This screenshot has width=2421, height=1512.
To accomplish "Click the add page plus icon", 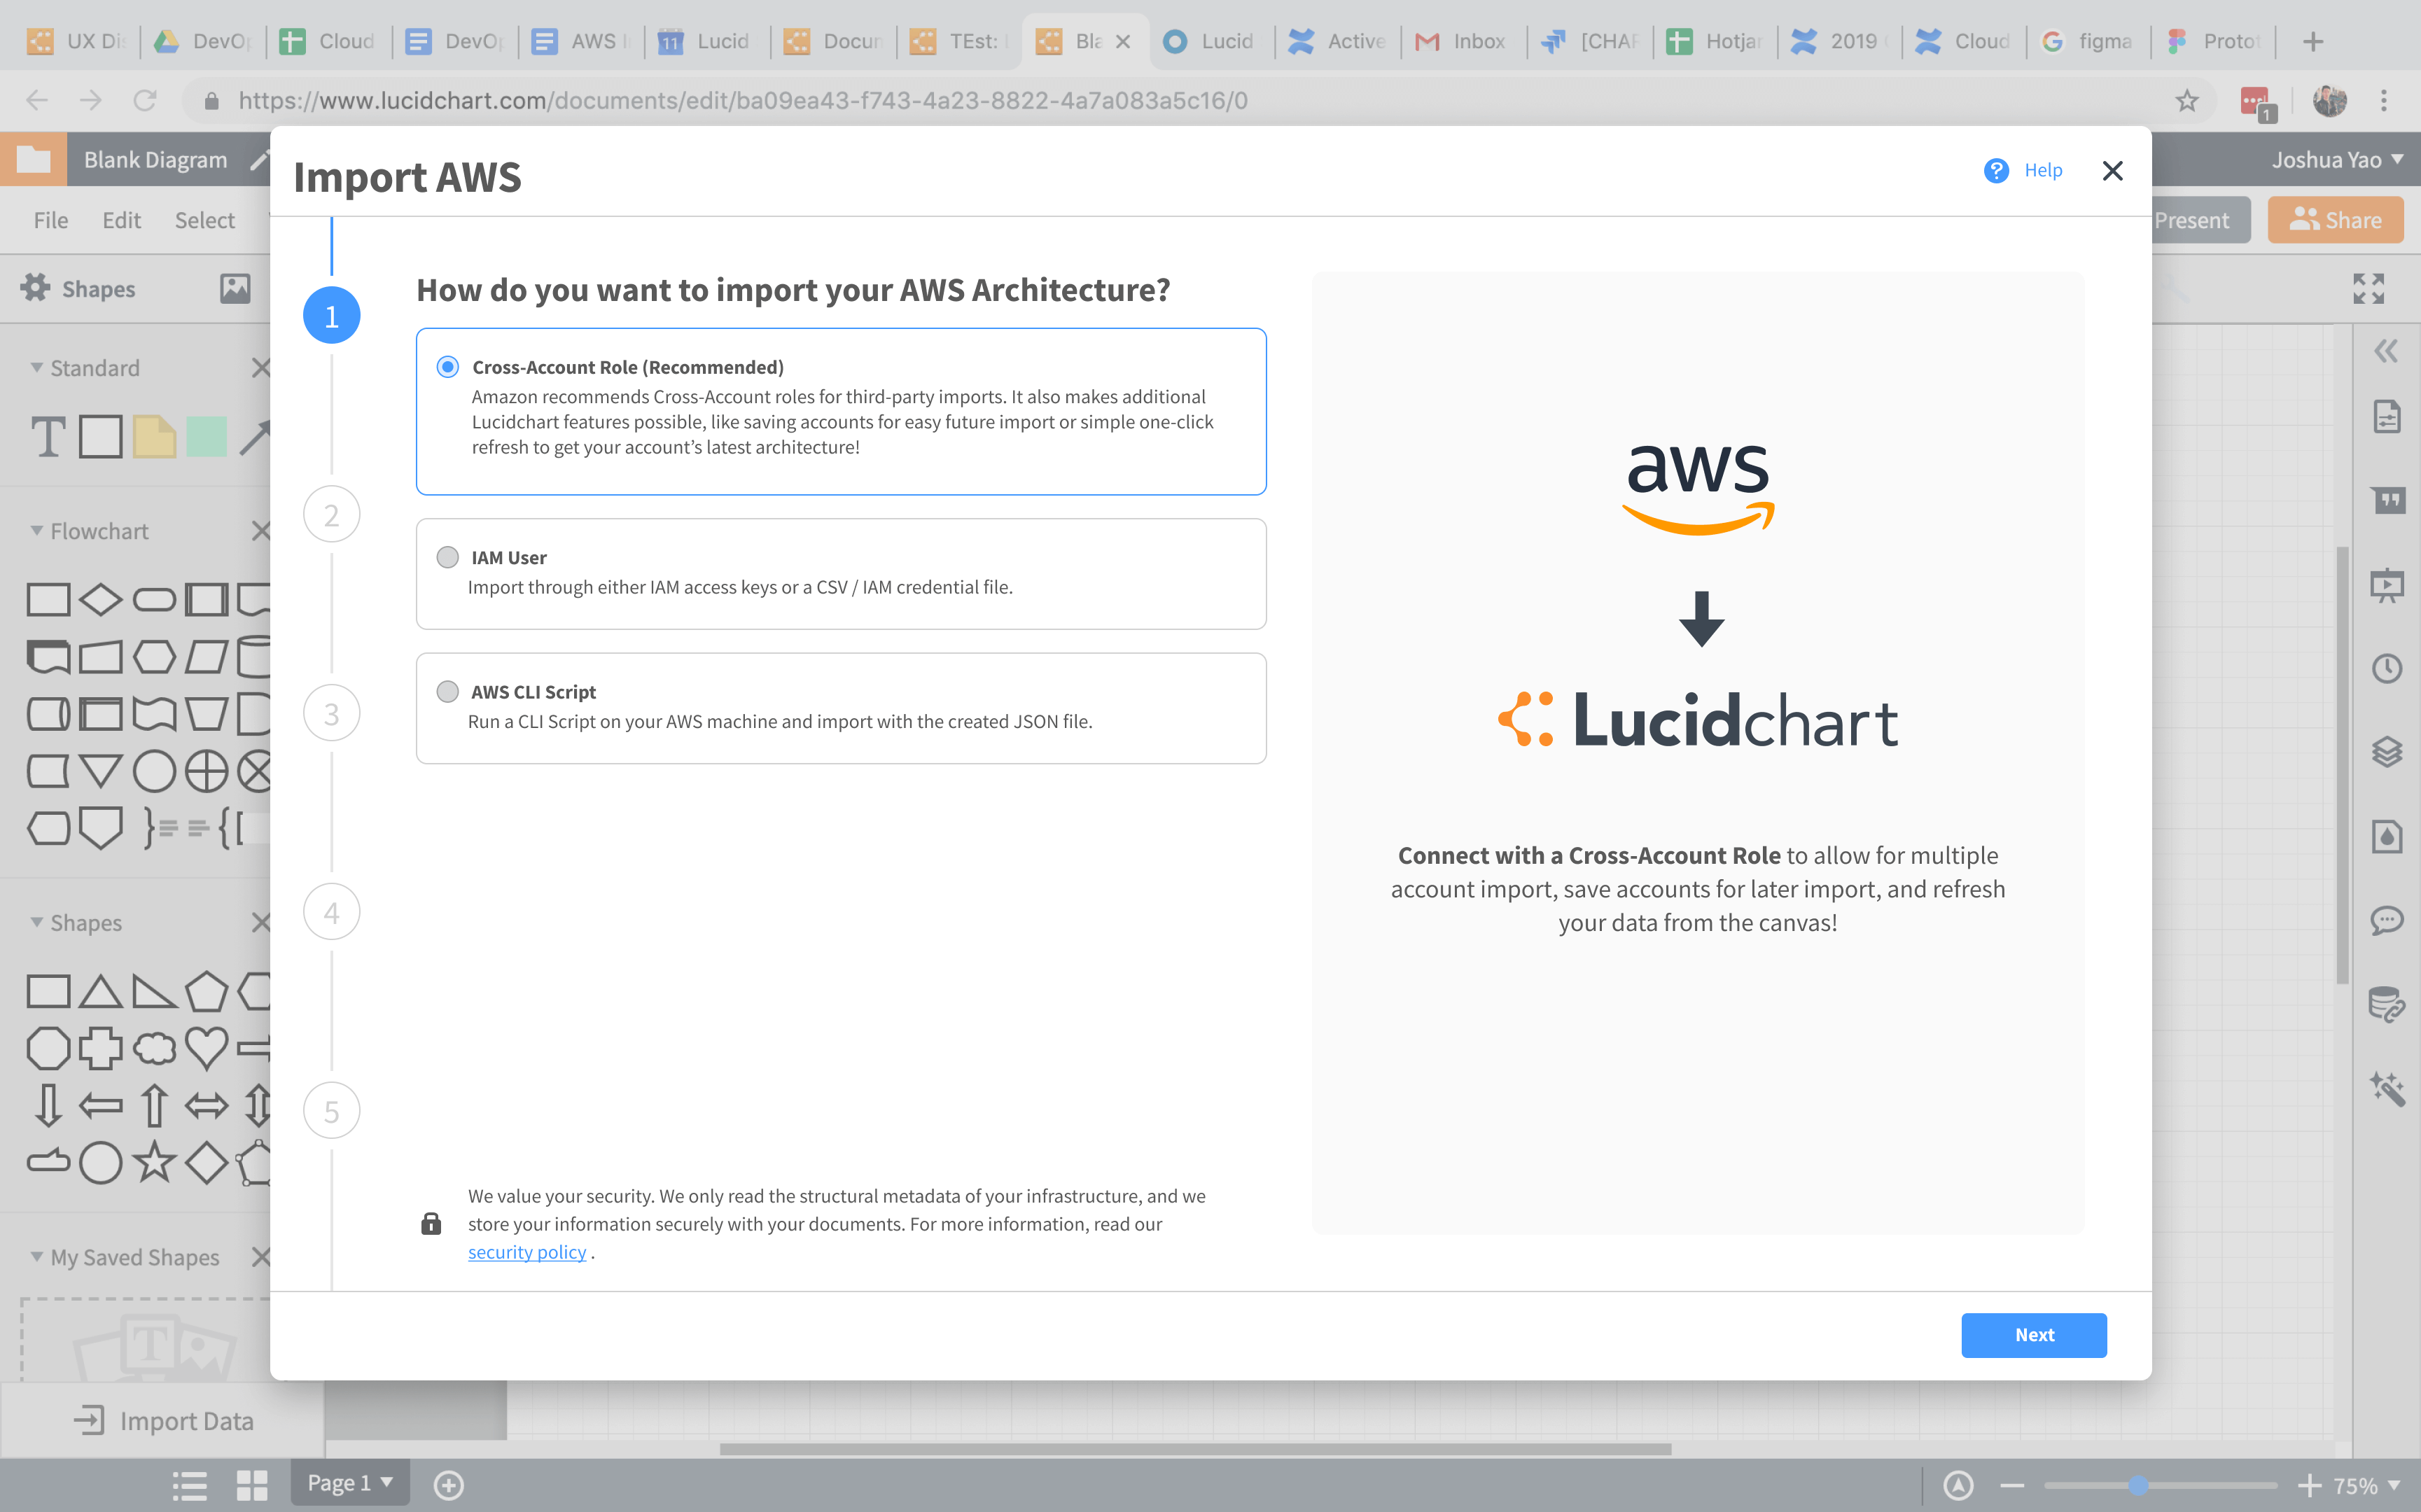I will tap(448, 1484).
